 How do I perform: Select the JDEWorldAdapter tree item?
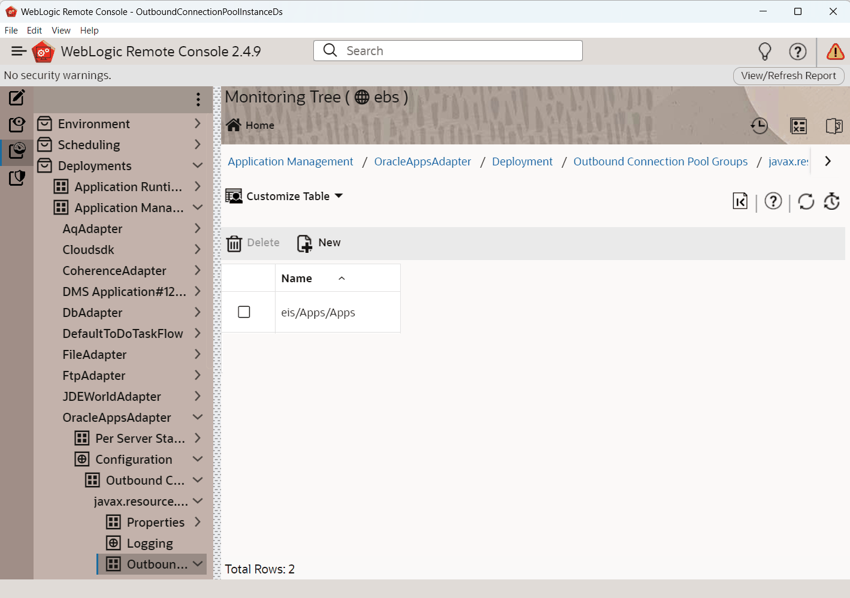[x=111, y=397]
